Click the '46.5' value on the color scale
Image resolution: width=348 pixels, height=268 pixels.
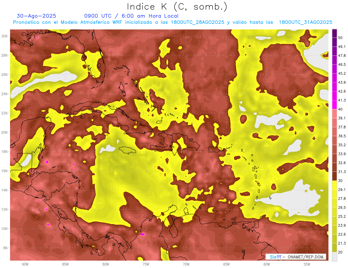342,64
